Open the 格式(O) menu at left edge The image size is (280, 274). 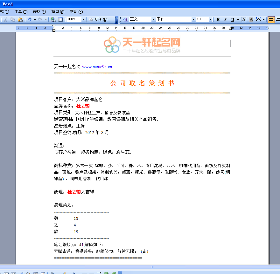tap(4, 12)
